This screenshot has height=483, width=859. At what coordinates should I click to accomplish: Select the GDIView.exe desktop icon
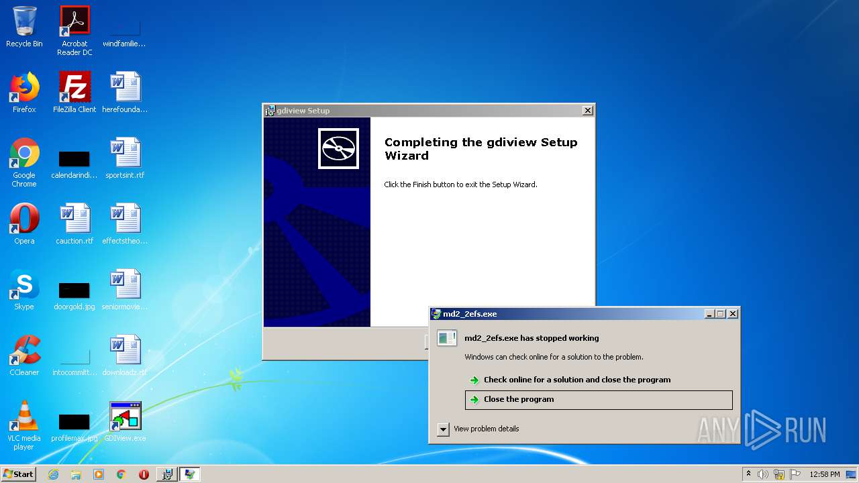click(x=125, y=421)
